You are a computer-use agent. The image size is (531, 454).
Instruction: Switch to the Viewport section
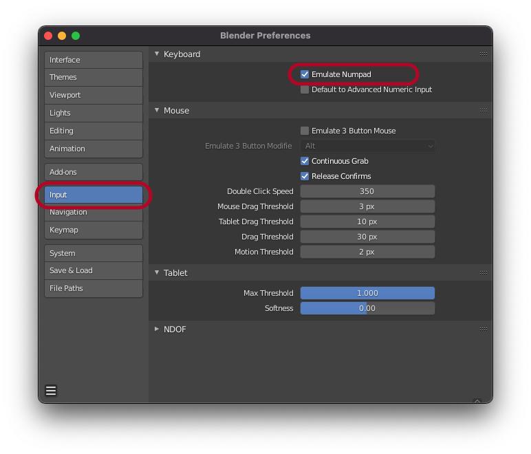point(94,95)
